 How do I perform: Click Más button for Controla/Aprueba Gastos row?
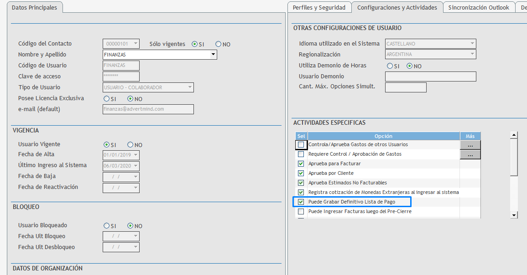click(470, 145)
